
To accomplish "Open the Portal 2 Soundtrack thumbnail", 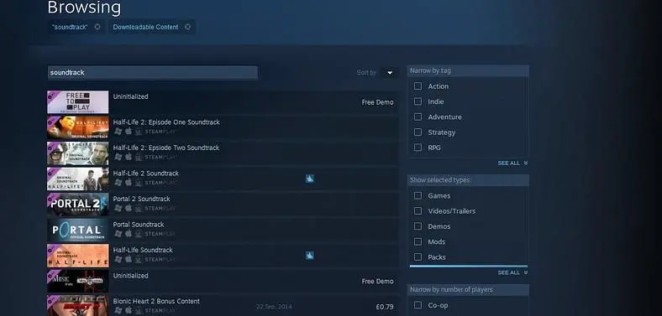I will tap(77, 205).
